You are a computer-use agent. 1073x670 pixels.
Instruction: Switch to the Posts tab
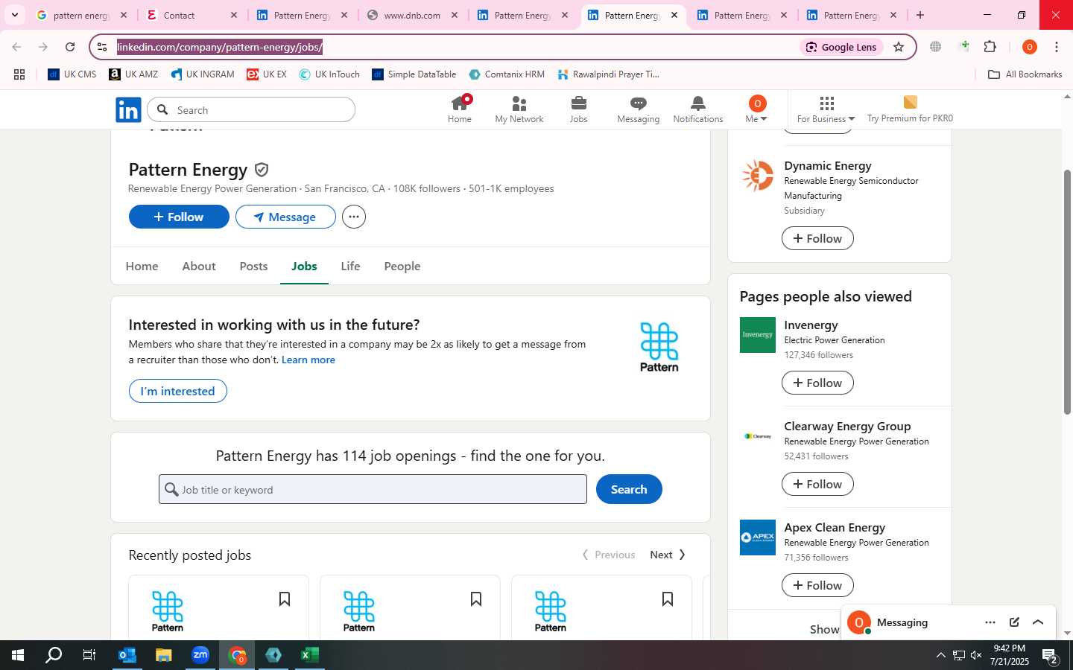point(253,266)
